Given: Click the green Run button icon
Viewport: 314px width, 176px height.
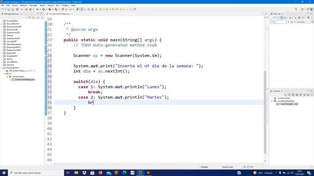Looking at the screenshot, I should click(x=43, y=9).
